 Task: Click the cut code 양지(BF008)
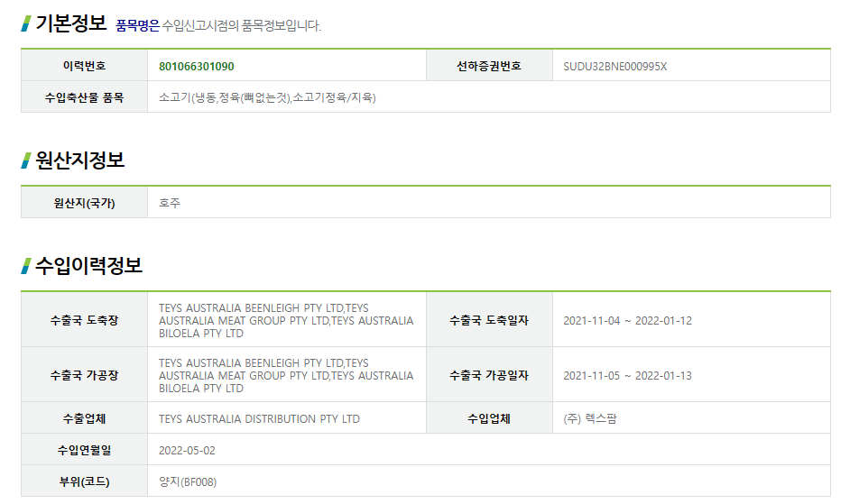188,481
